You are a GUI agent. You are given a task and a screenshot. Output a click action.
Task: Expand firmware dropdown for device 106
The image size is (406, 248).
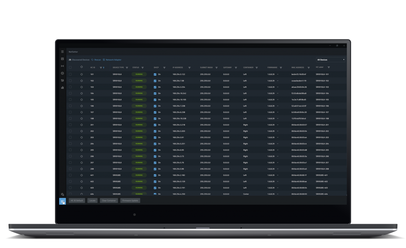(278, 106)
